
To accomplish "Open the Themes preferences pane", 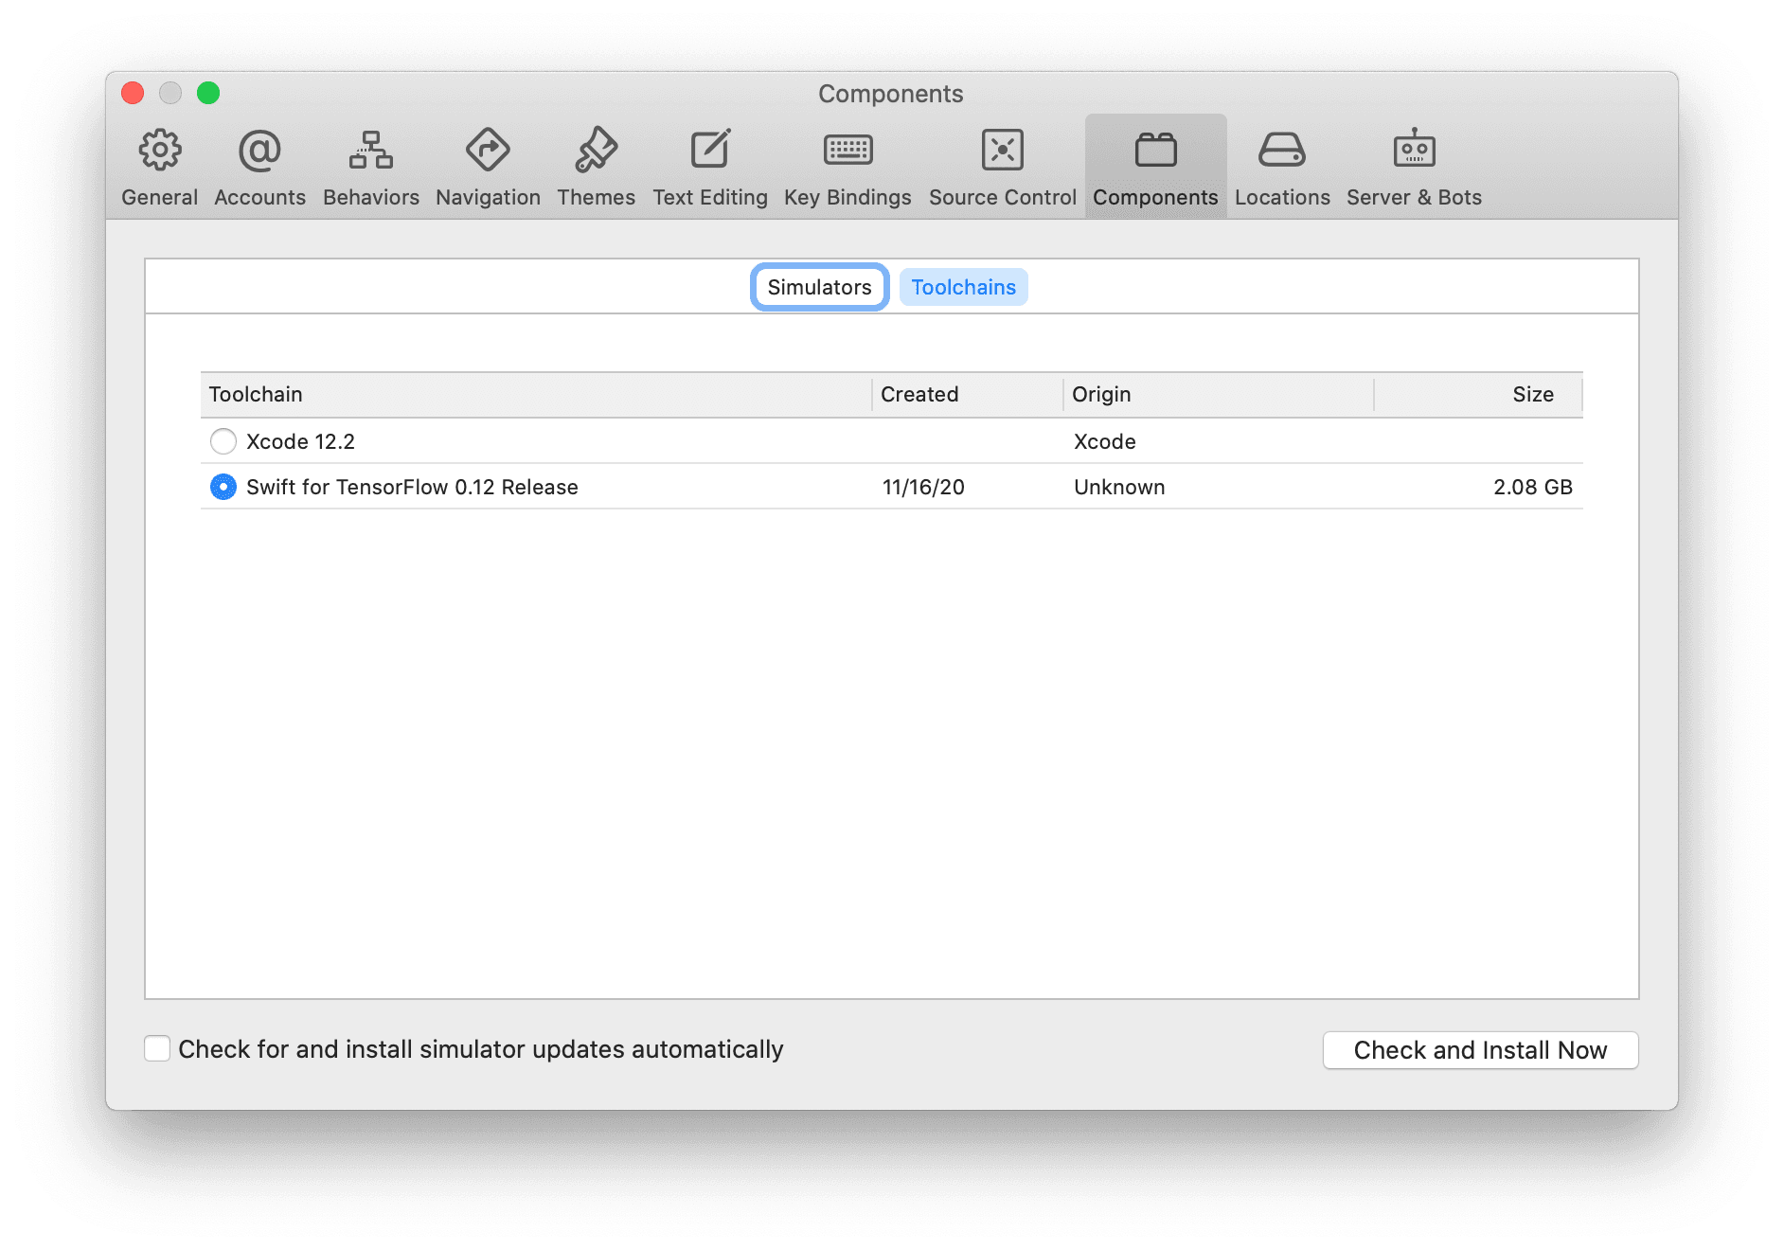I will click(x=596, y=167).
